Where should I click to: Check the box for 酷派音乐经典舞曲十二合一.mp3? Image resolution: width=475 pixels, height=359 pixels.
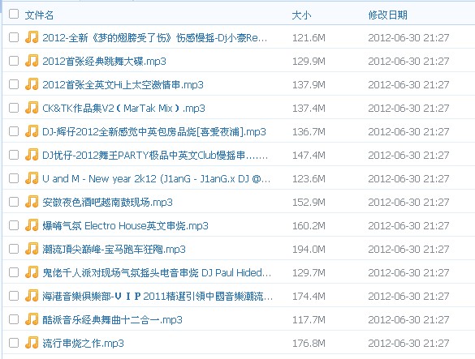14,319
